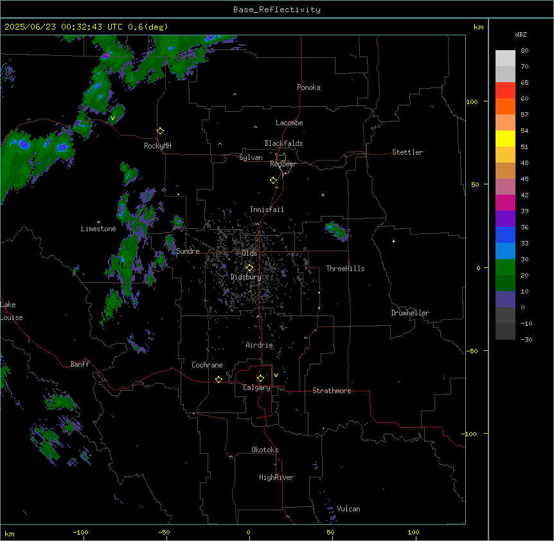554x541 pixels.
Task: Click the Lake Louise label
Action: 12,311
